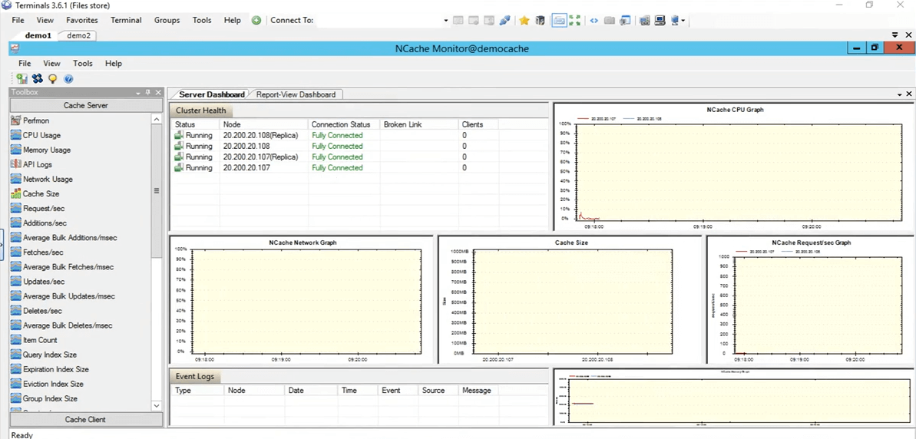Click the blue plug connect icon in Terminals toolbar
This screenshot has height=439, width=916.
click(504, 21)
